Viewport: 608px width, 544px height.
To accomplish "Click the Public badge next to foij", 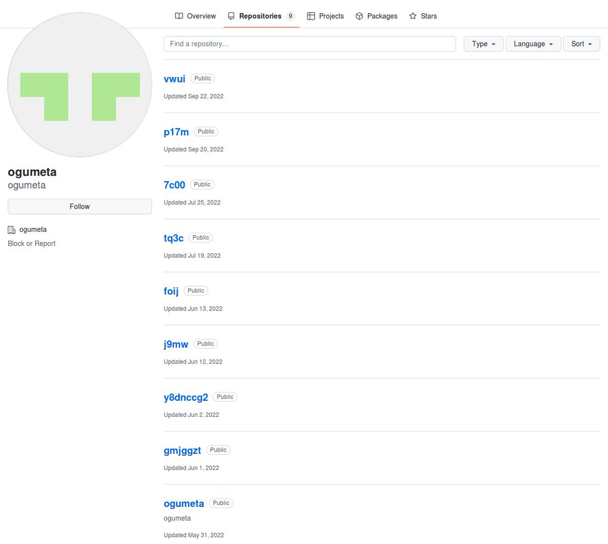I will pyautogui.click(x=196, y=291).
